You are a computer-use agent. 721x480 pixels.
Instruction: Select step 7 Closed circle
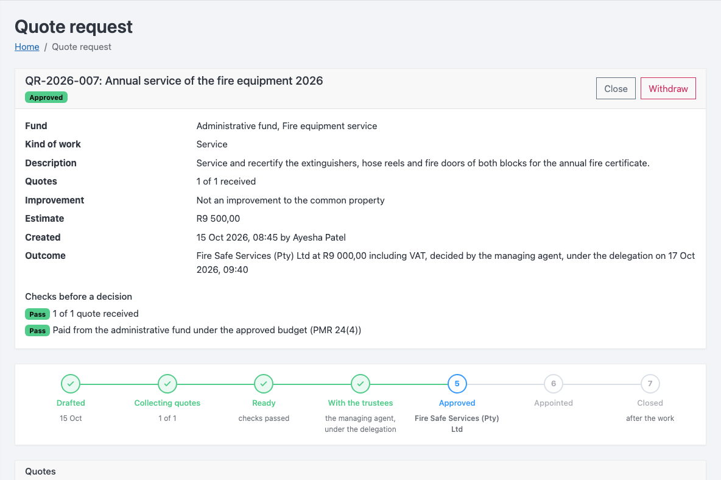[x=650, y=383]
